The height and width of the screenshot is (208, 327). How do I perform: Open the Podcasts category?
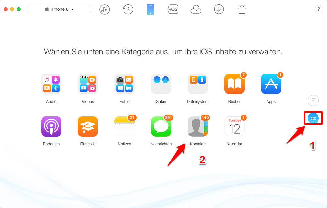click(x=51, y=126)
